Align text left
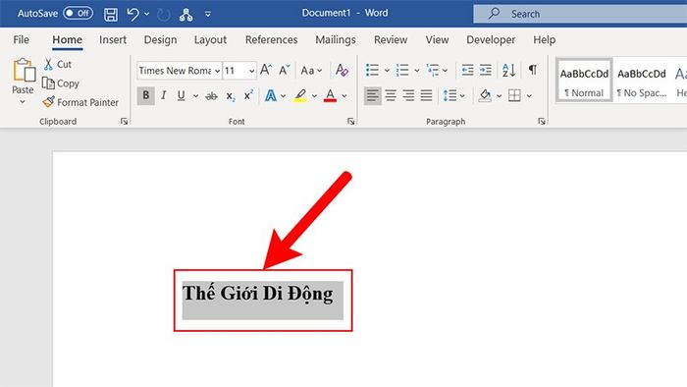Image resolution: width=687 pixels, height=387 pixels. click(372, 95)
